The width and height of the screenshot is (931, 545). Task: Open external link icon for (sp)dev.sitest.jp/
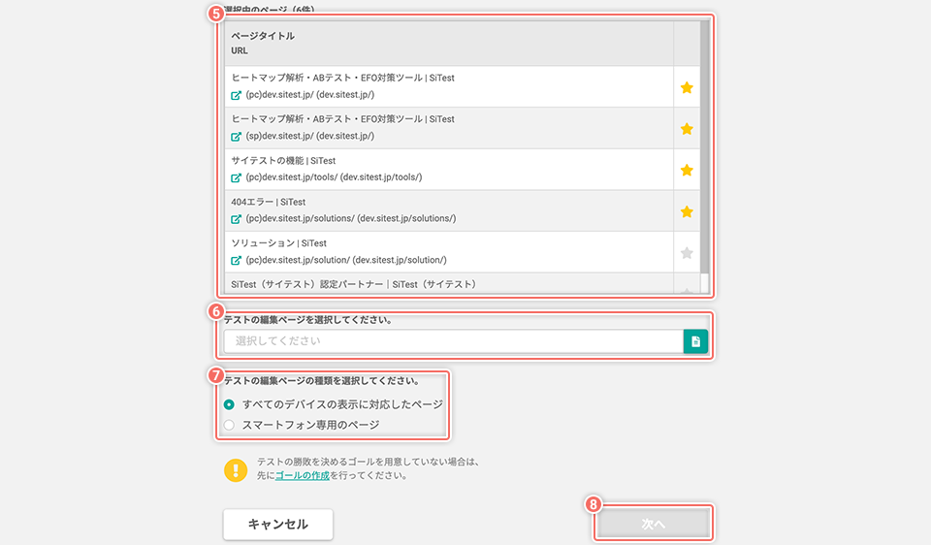click(x=237, y=137)
